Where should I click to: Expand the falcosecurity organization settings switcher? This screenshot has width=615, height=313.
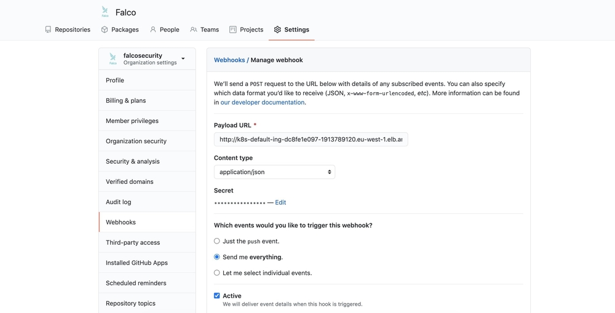click(x=147, y=59)
